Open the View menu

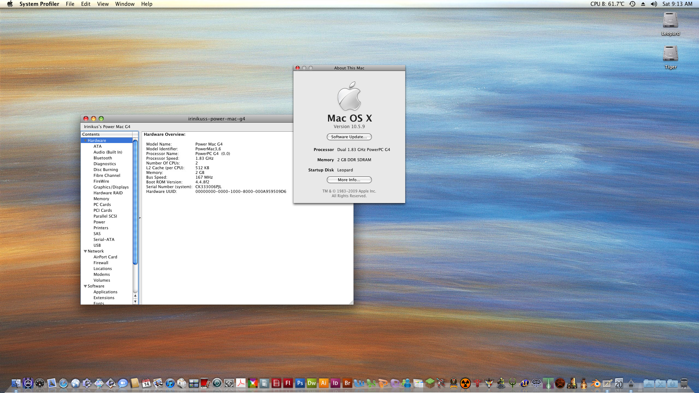point(103,4)
